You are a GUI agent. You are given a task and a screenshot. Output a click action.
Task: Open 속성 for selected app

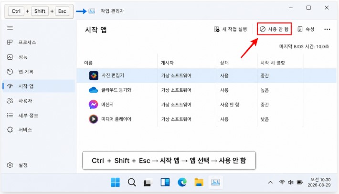point(306,29)
